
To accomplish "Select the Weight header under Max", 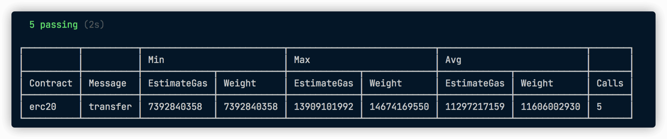I will click(x=386, y=83).
